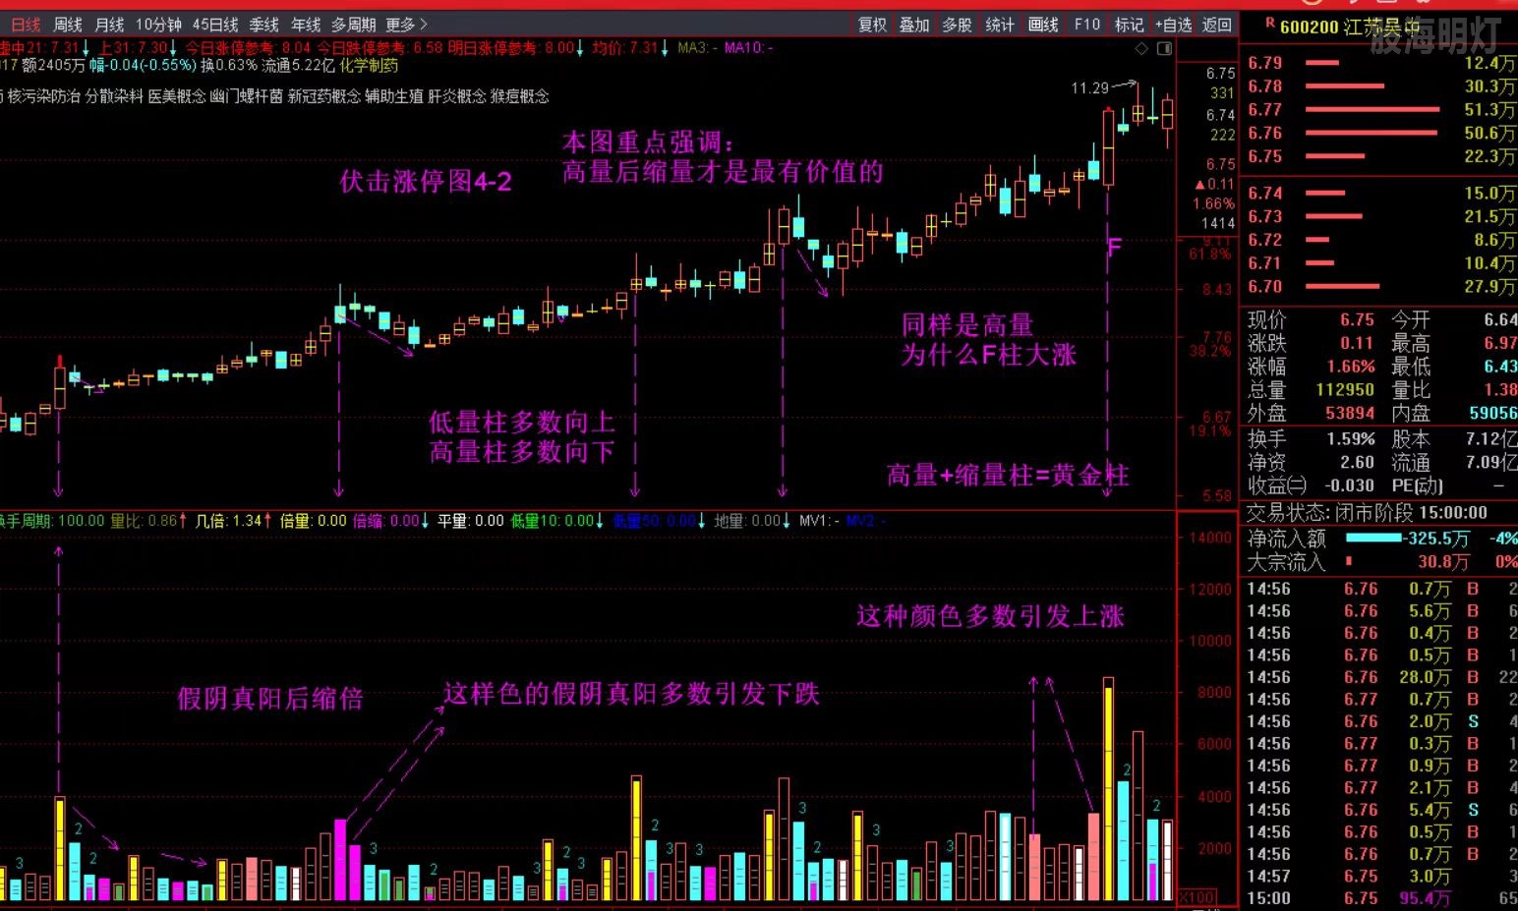Image resolution: width=1518 pixels, height=911 pixels.
Task: Click the 倍量: 0.00 indicator value
Action: 314,521
